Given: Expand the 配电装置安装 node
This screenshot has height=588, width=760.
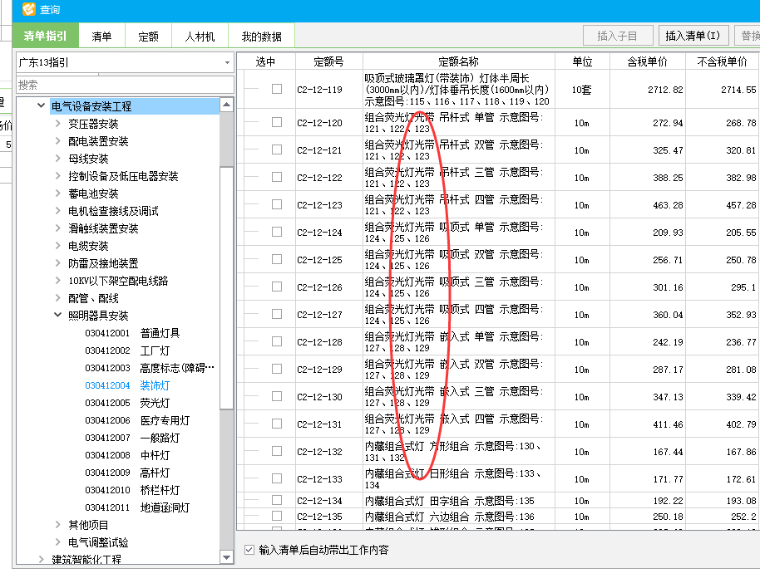Looking at the screenshot, I should 58,141.
